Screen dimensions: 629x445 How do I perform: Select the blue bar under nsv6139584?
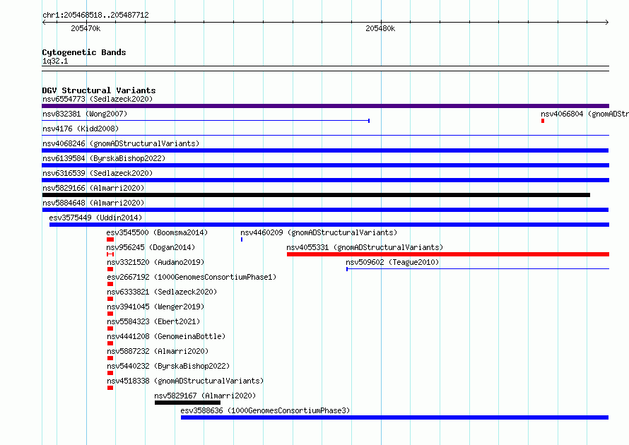325,165
